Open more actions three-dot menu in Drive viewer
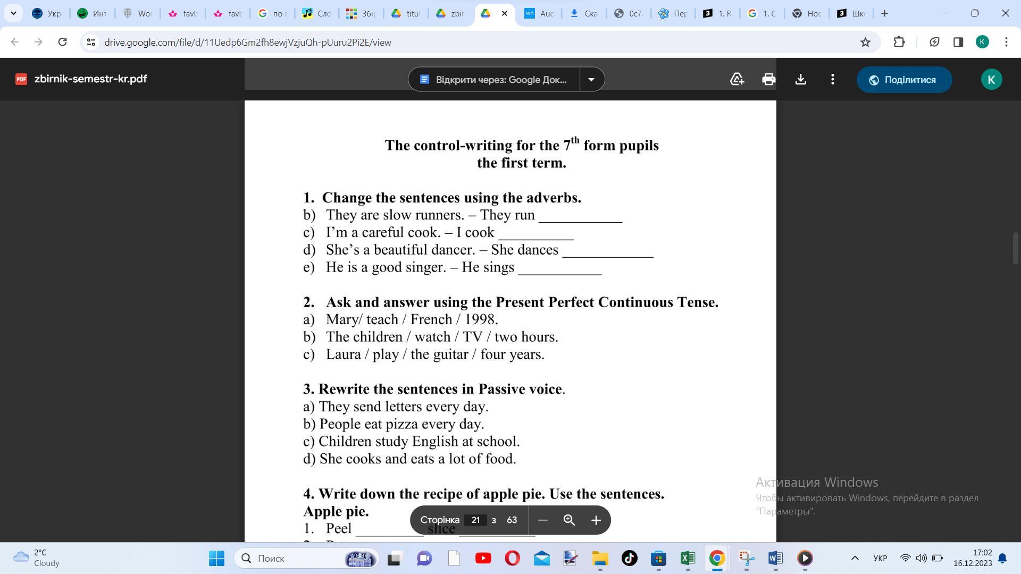This screenshot has height=574, width=1021. (832, 80)
